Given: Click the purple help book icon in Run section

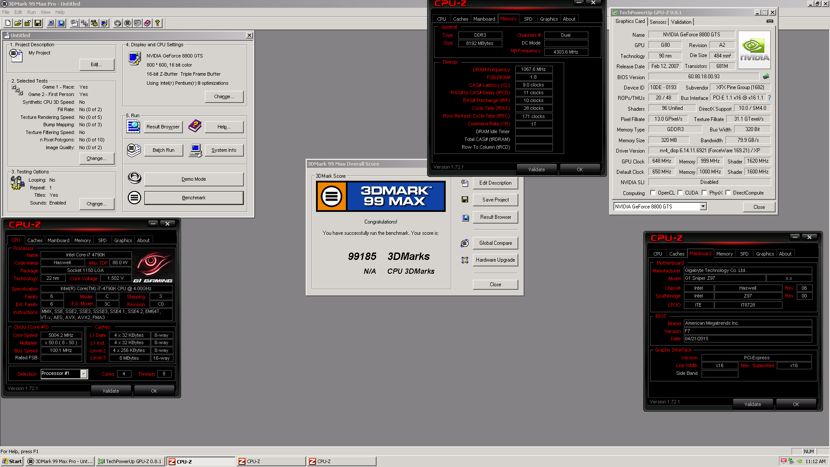Looking at the screenshot, I should [x=195, y=126].
